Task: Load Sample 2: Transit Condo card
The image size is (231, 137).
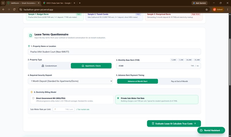Action: [114, 16]
